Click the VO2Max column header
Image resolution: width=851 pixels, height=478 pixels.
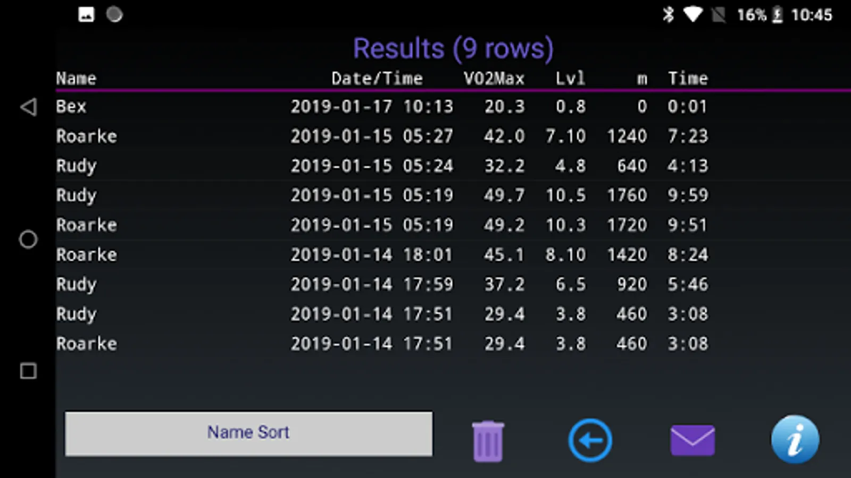tap(494, 79)
